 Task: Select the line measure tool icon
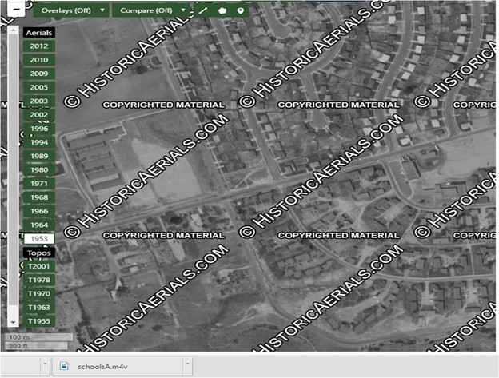[203, 10]
